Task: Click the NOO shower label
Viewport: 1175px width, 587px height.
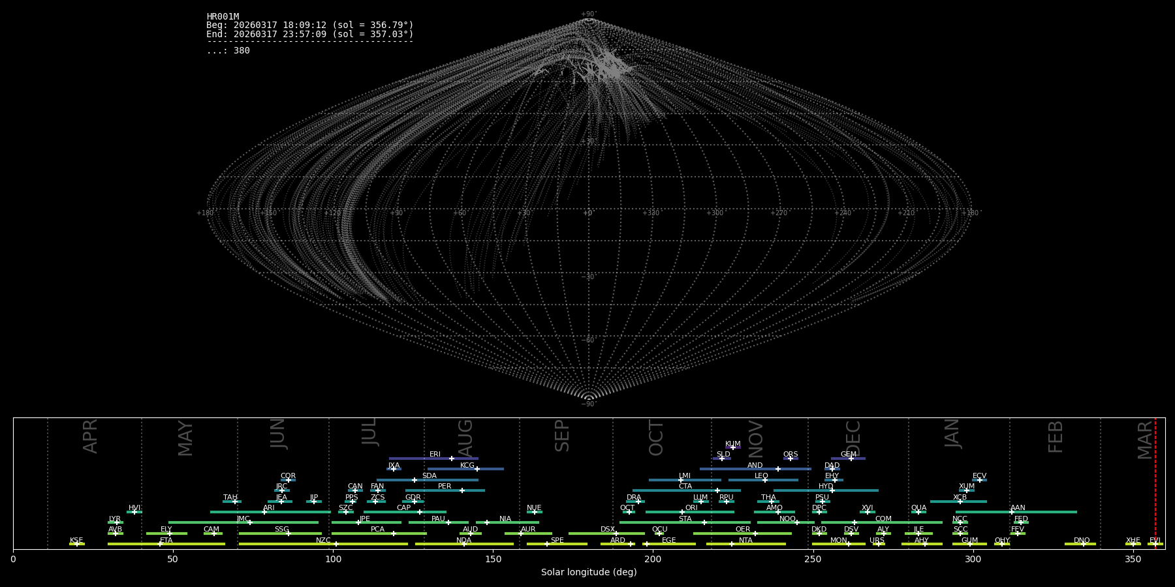Action: click(x=787, y=519)
